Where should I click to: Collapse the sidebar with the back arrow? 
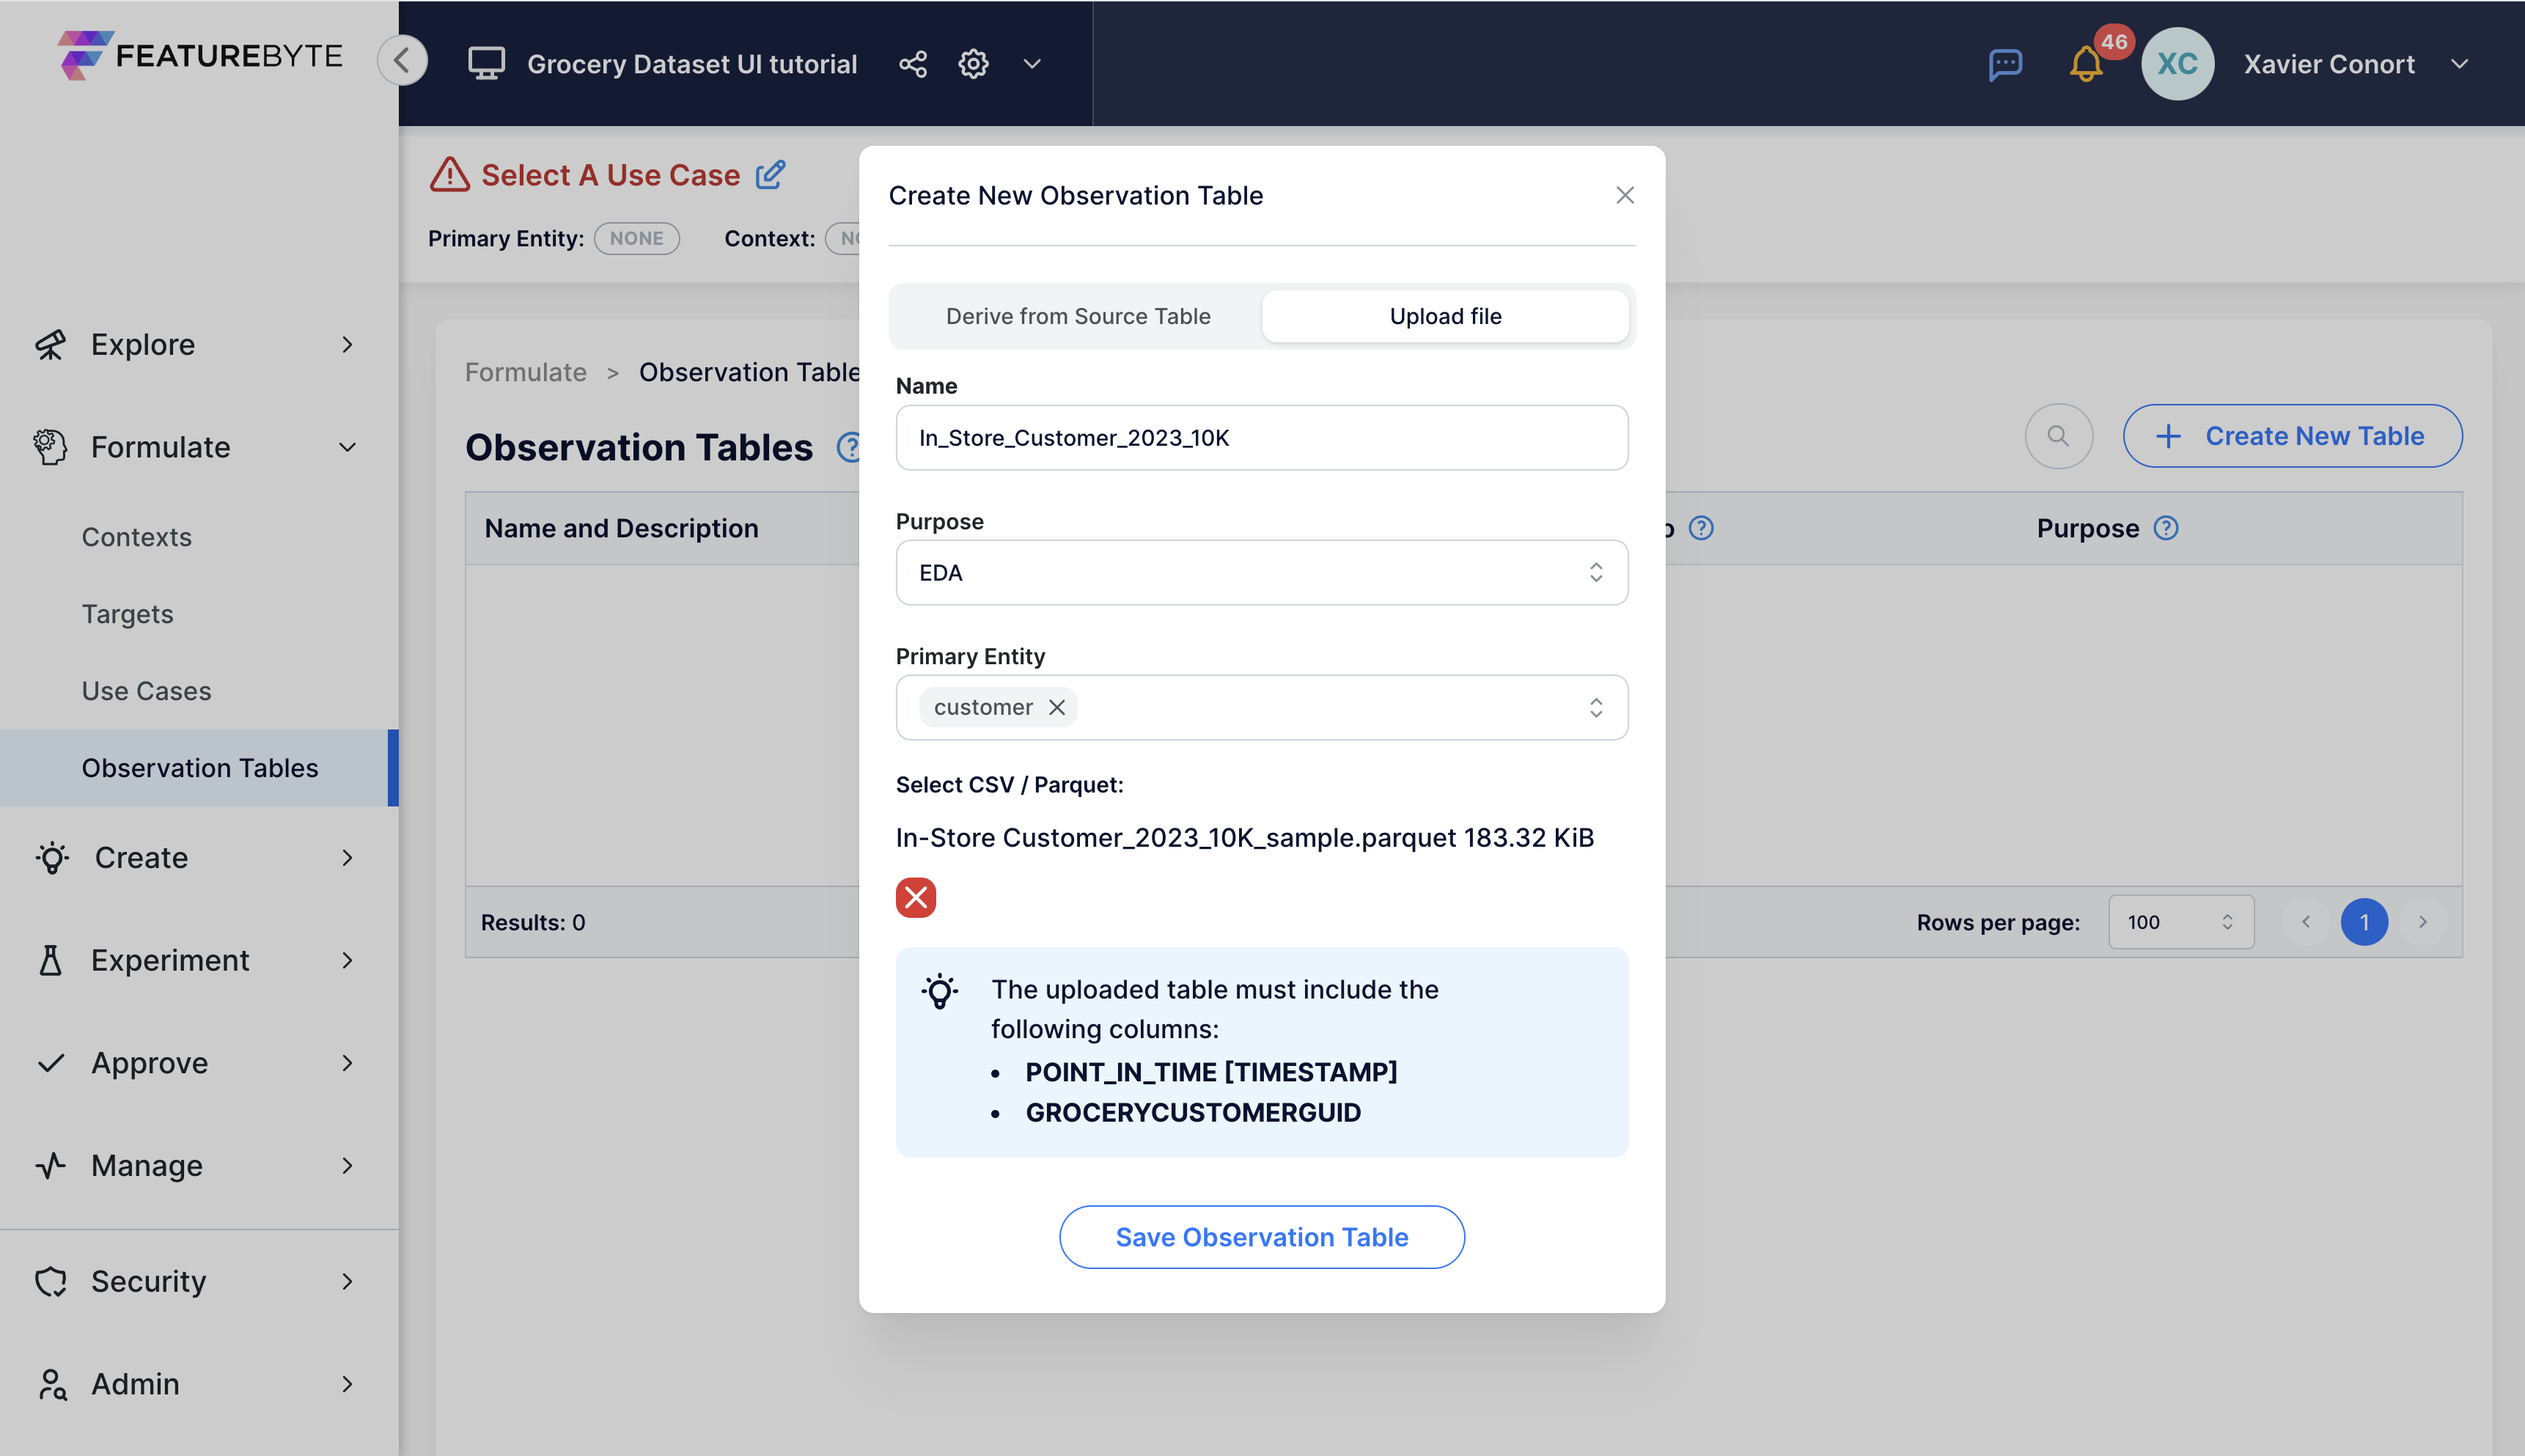(x=402, y=60)
